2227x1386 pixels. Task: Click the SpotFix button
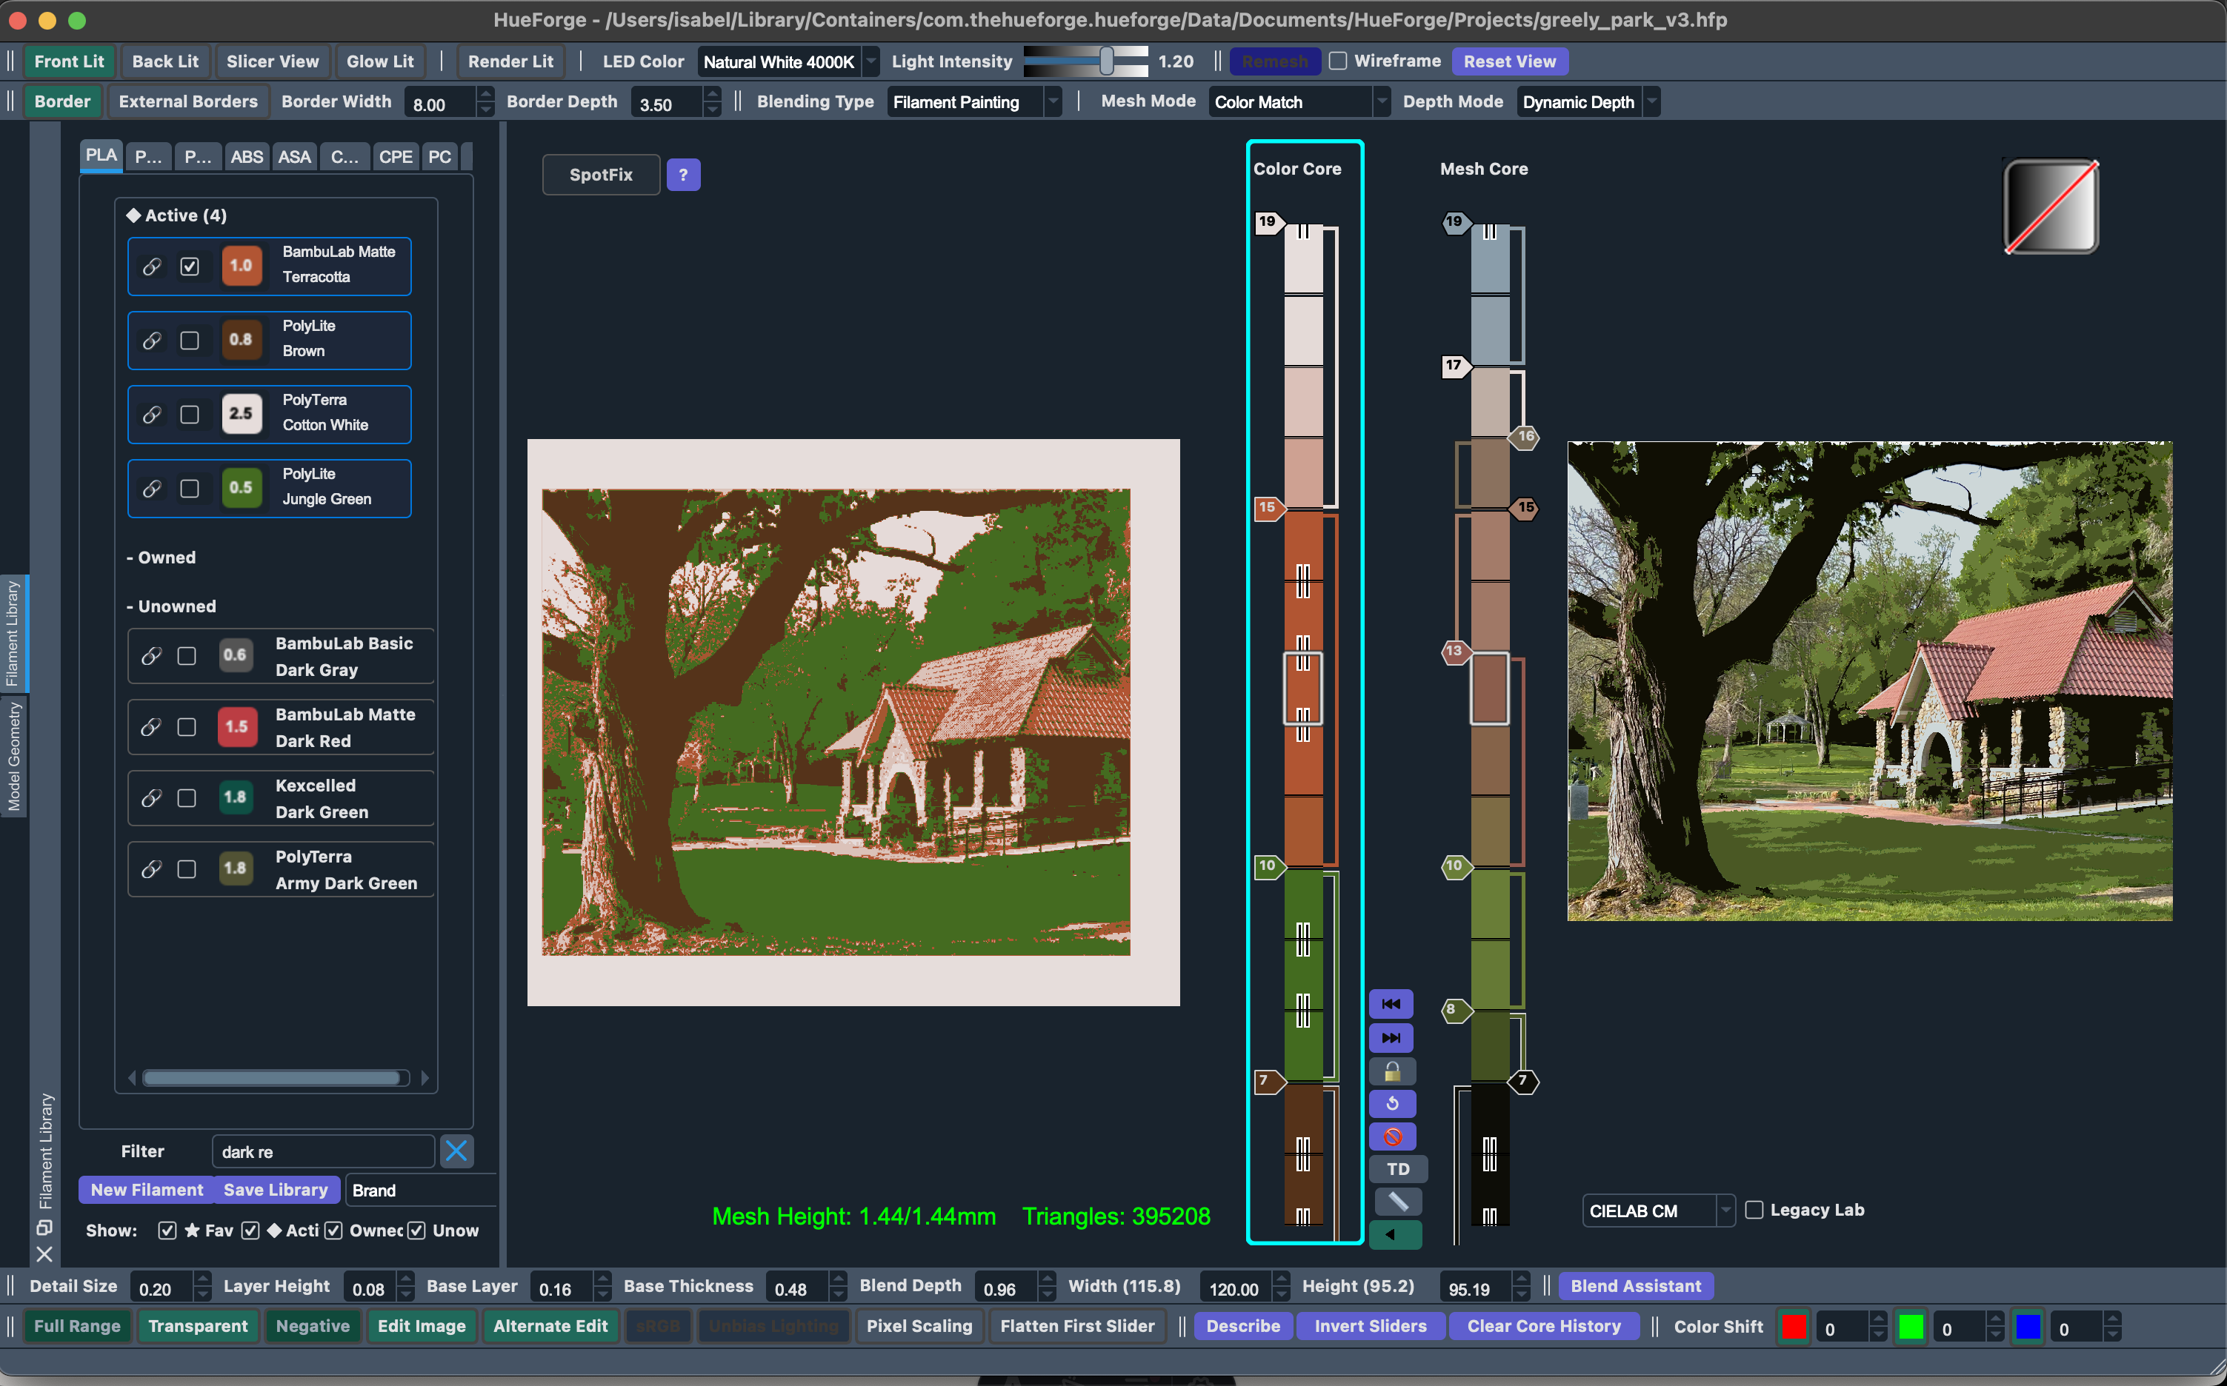601,174
